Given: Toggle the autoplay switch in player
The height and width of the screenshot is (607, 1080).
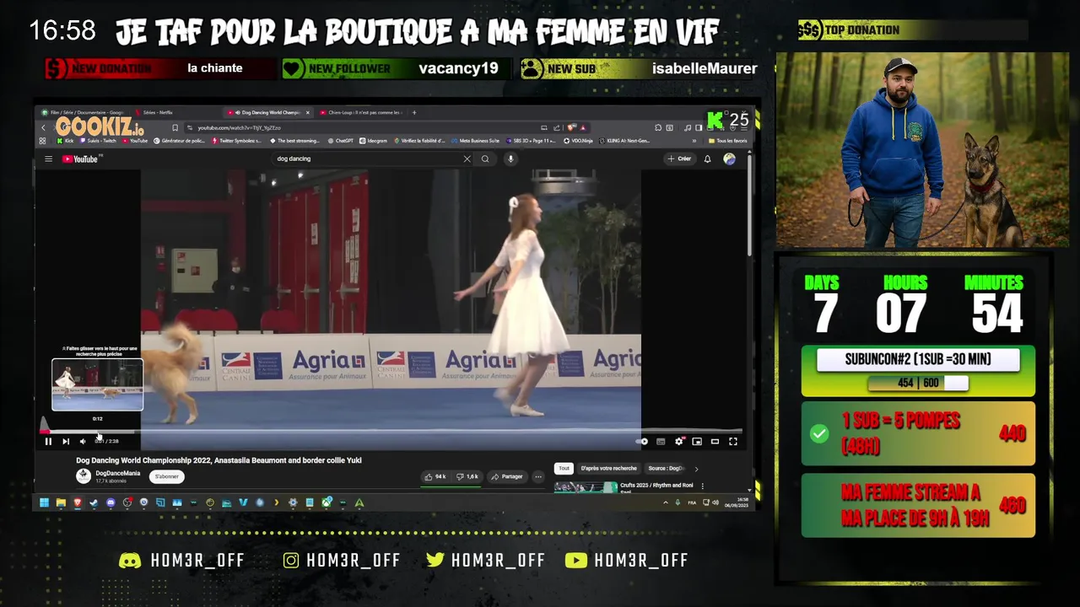Looking at the screenshot, I should tap(643, 441).
